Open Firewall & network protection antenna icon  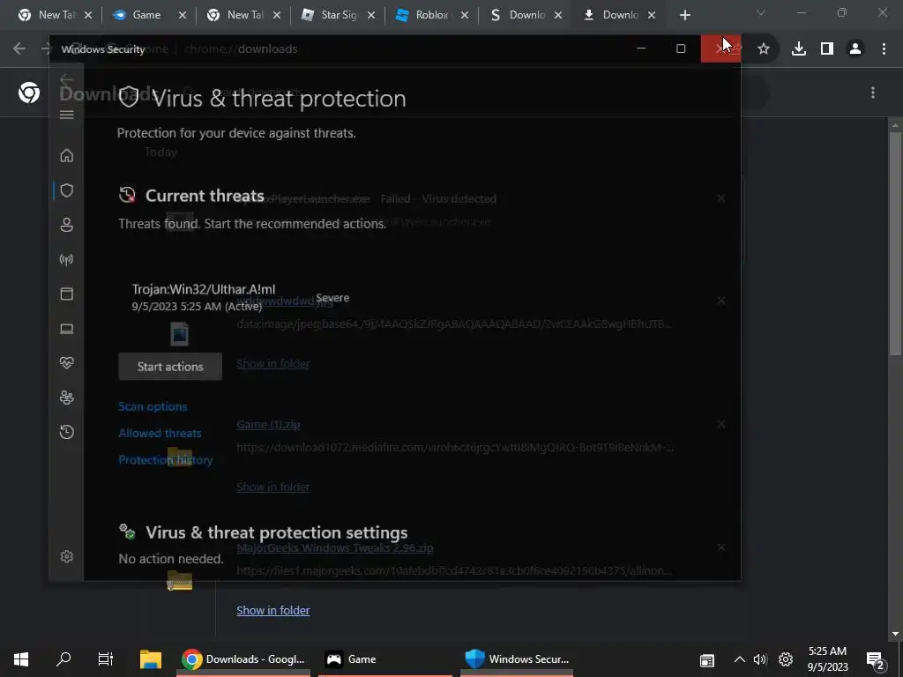67,259
